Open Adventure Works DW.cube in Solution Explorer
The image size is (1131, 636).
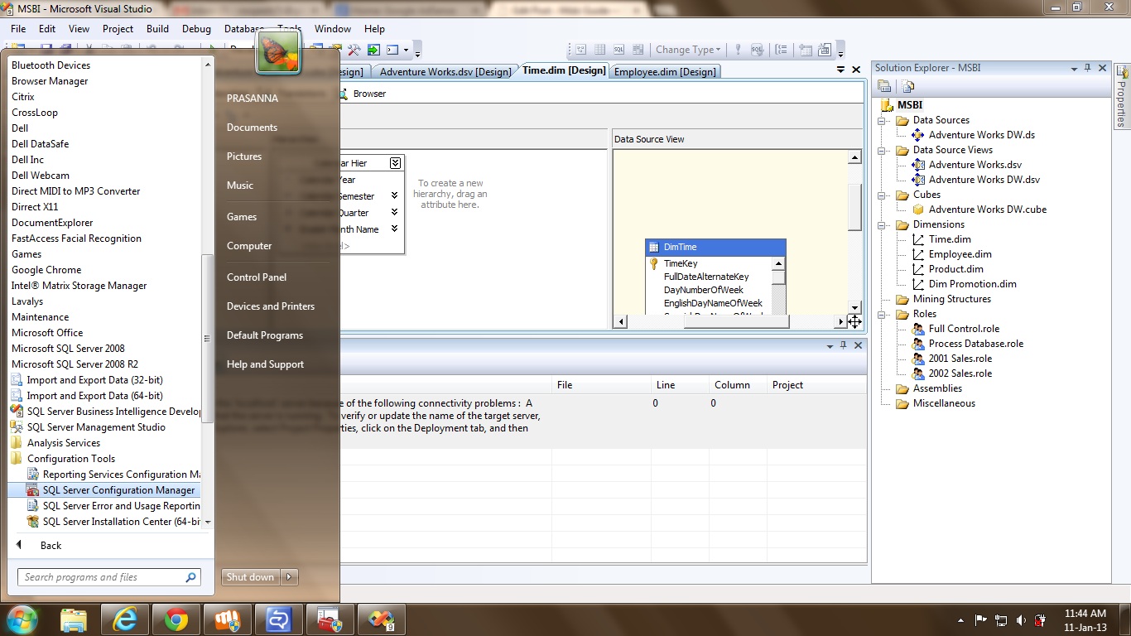pyautogui.click(x=987, y=210)
